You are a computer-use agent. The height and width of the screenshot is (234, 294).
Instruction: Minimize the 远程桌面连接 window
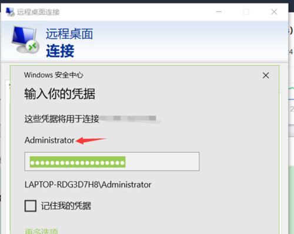pos(219,12)
